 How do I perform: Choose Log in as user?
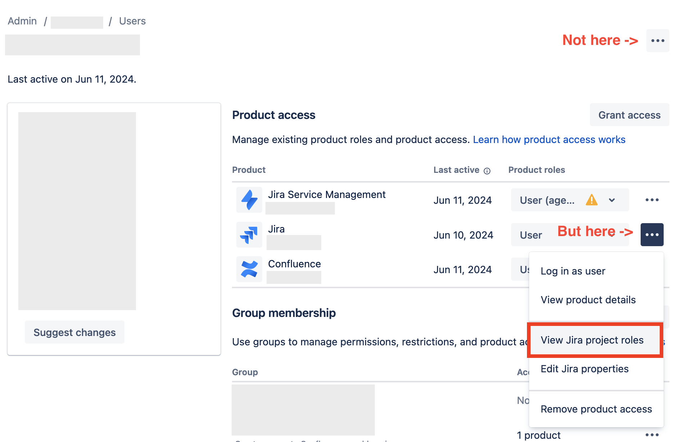tap(573, 271)
